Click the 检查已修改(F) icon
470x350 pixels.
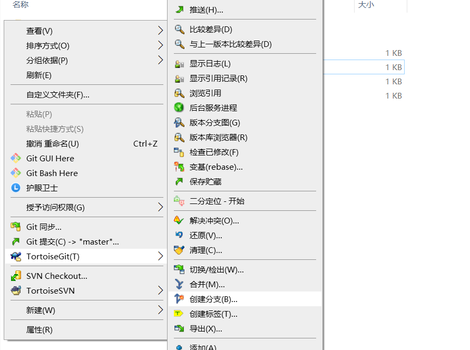click(x=179, y=152)
